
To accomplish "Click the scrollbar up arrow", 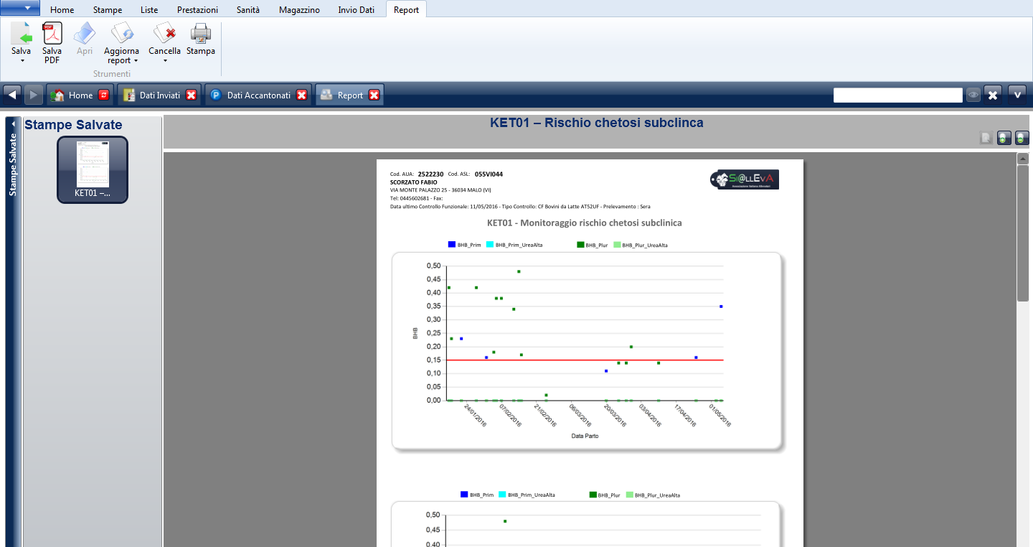I will [1023, 159].
